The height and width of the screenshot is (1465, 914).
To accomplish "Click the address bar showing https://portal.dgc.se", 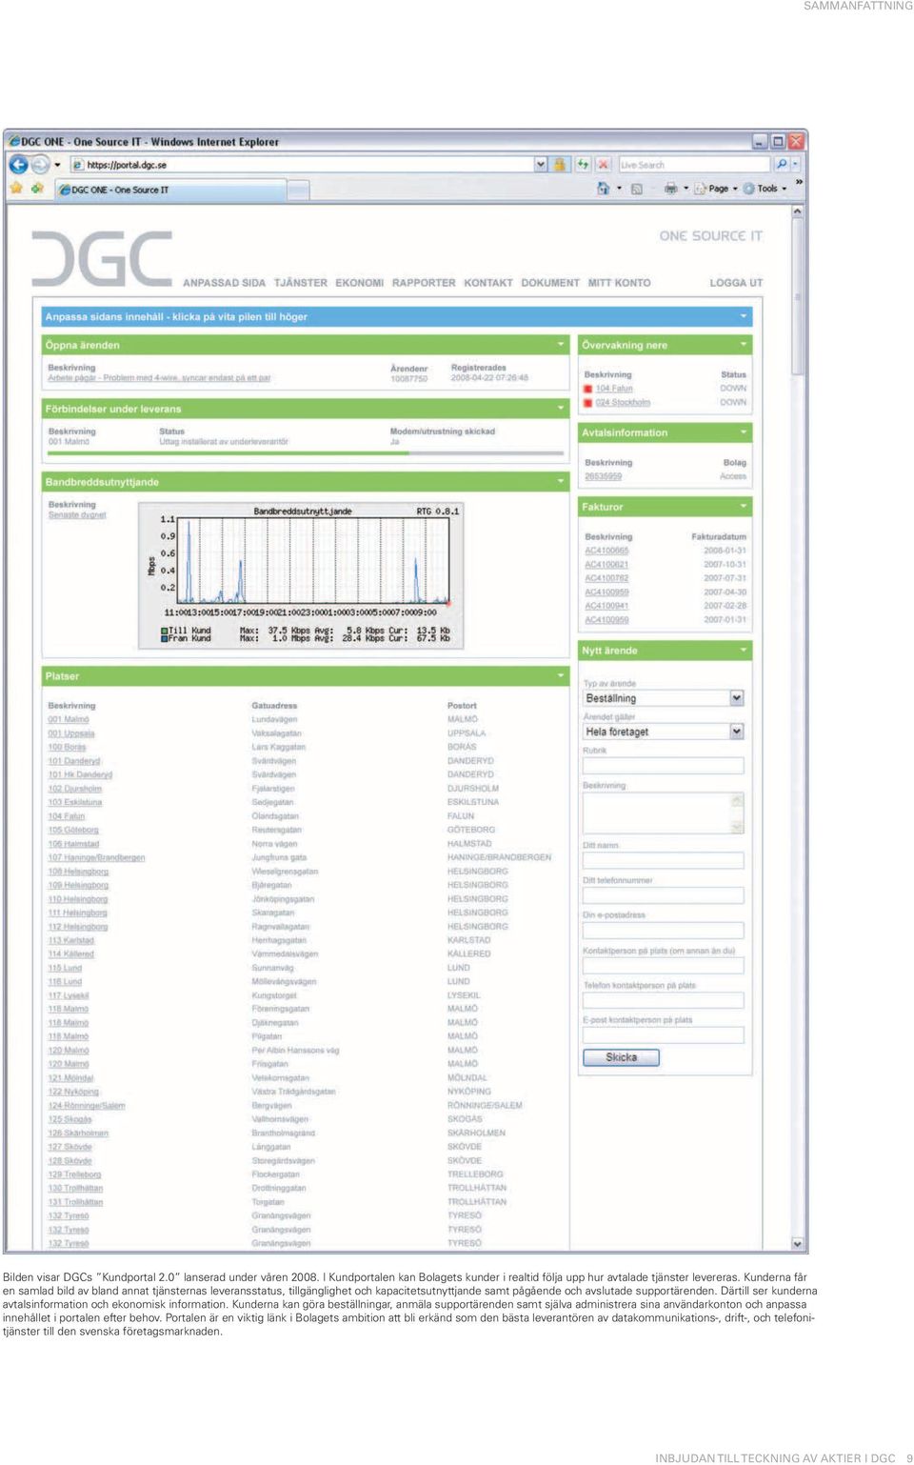I will (x=302, y=165).
